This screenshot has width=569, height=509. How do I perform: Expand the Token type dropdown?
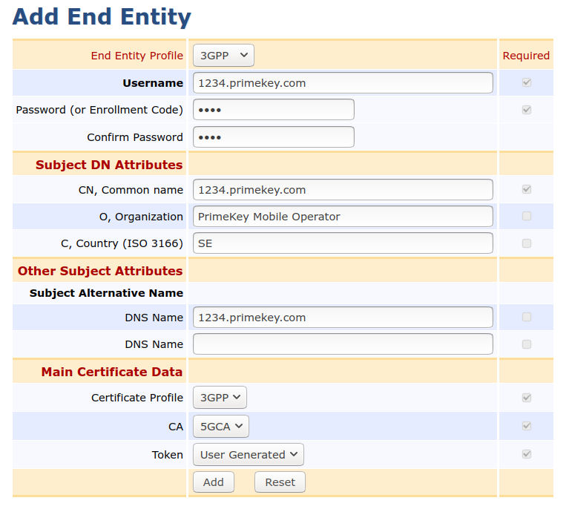[x=248, y=455]
